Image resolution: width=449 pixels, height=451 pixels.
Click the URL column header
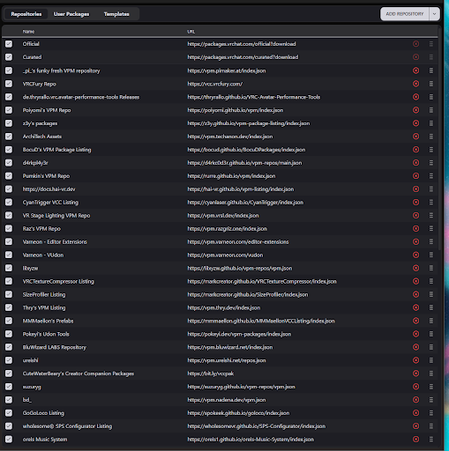coord(191,32)
